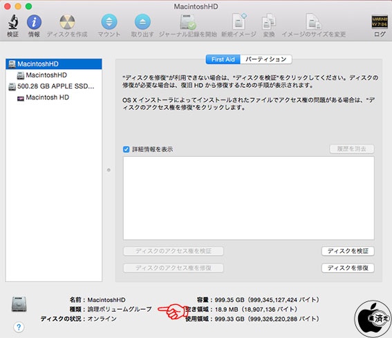Toggle the 詳細情報を表示 checkbox
The height and width of the screenshot is (338, 392).
127,149
